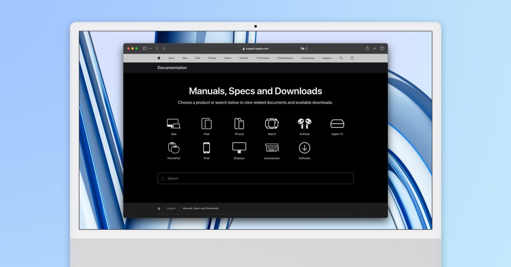Click the 'Choose a product or search below' text
511x267 pixels.
click(255, 102)
